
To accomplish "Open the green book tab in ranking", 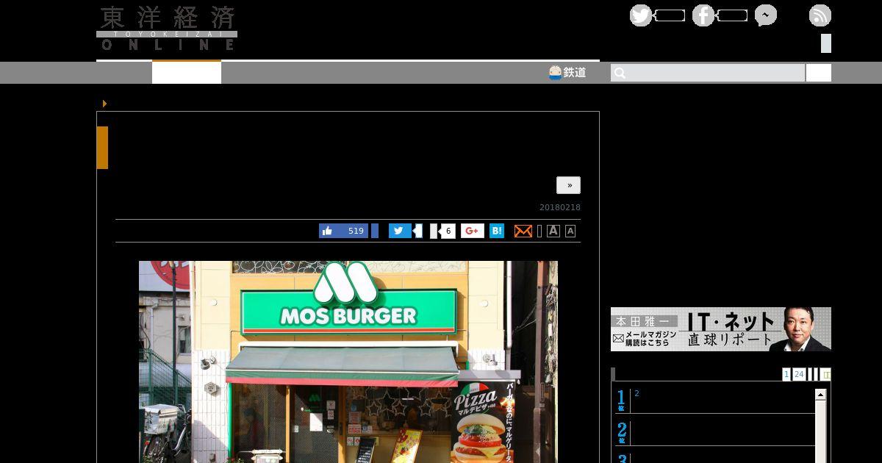I will (826, 374).
